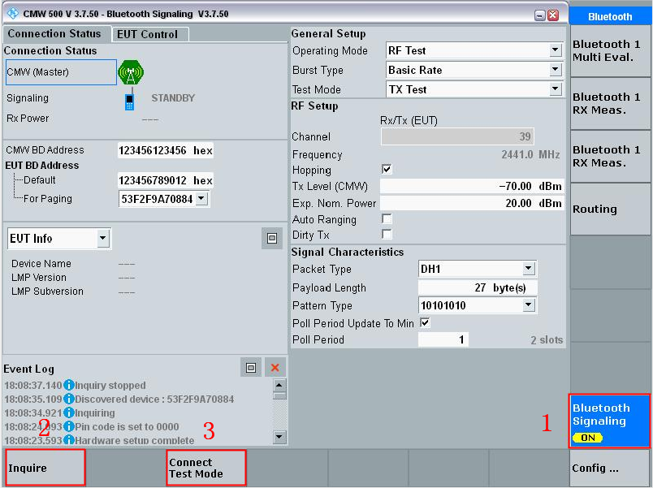The width and height of the screenshot is (653, 488).
Task: Click the Connect Test Mode button
Action: (206, 468)
